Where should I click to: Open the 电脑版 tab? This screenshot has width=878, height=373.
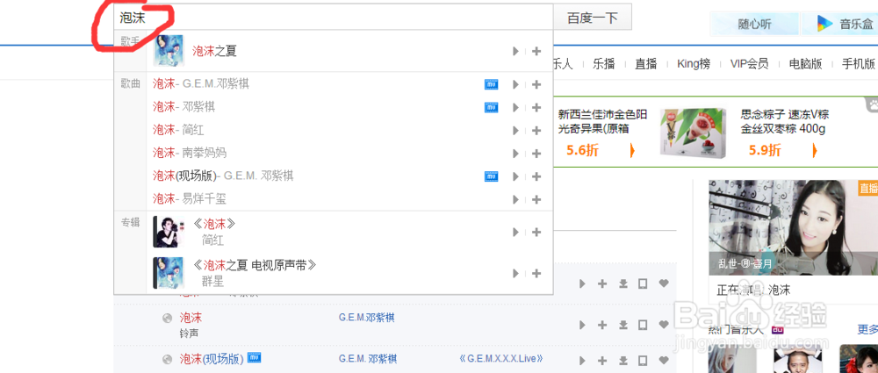[805, 64]
